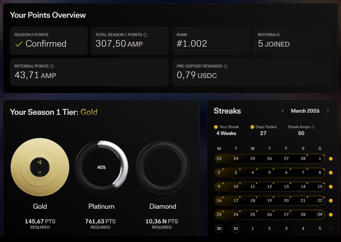341x242 pixels.
Task: Go to the previous month in Streaks
Action: [283, 111]
